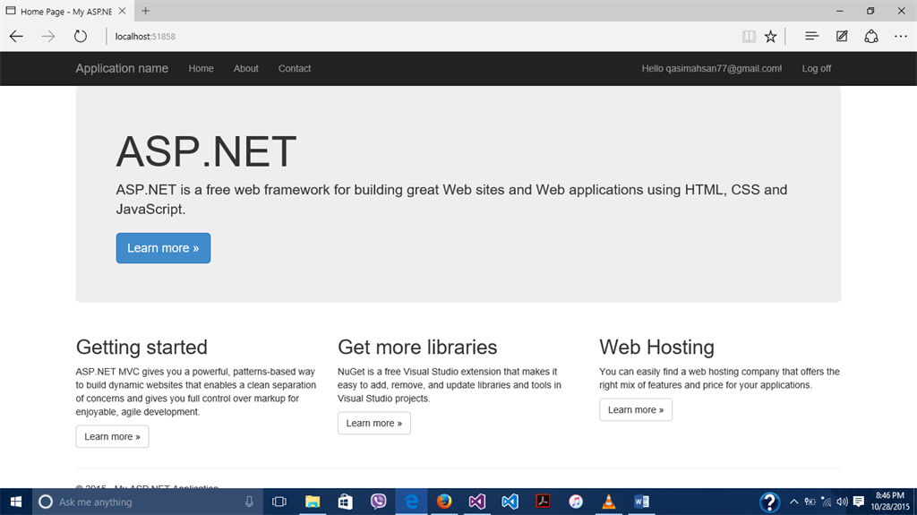Open the Edge Hub icon

811,37
